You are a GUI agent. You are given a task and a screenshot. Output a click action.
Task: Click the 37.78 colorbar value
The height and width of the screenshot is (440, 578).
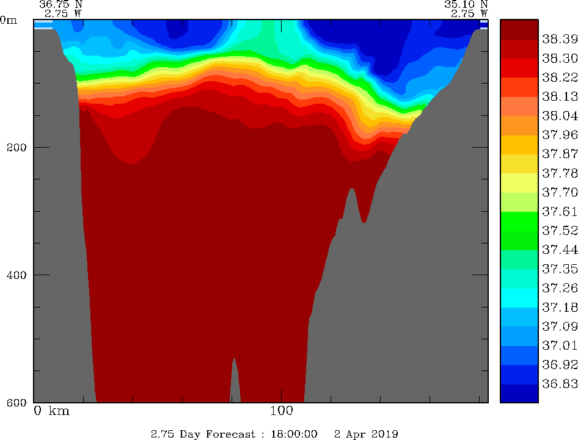point(560,173)
